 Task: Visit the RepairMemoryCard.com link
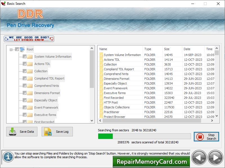151,162
